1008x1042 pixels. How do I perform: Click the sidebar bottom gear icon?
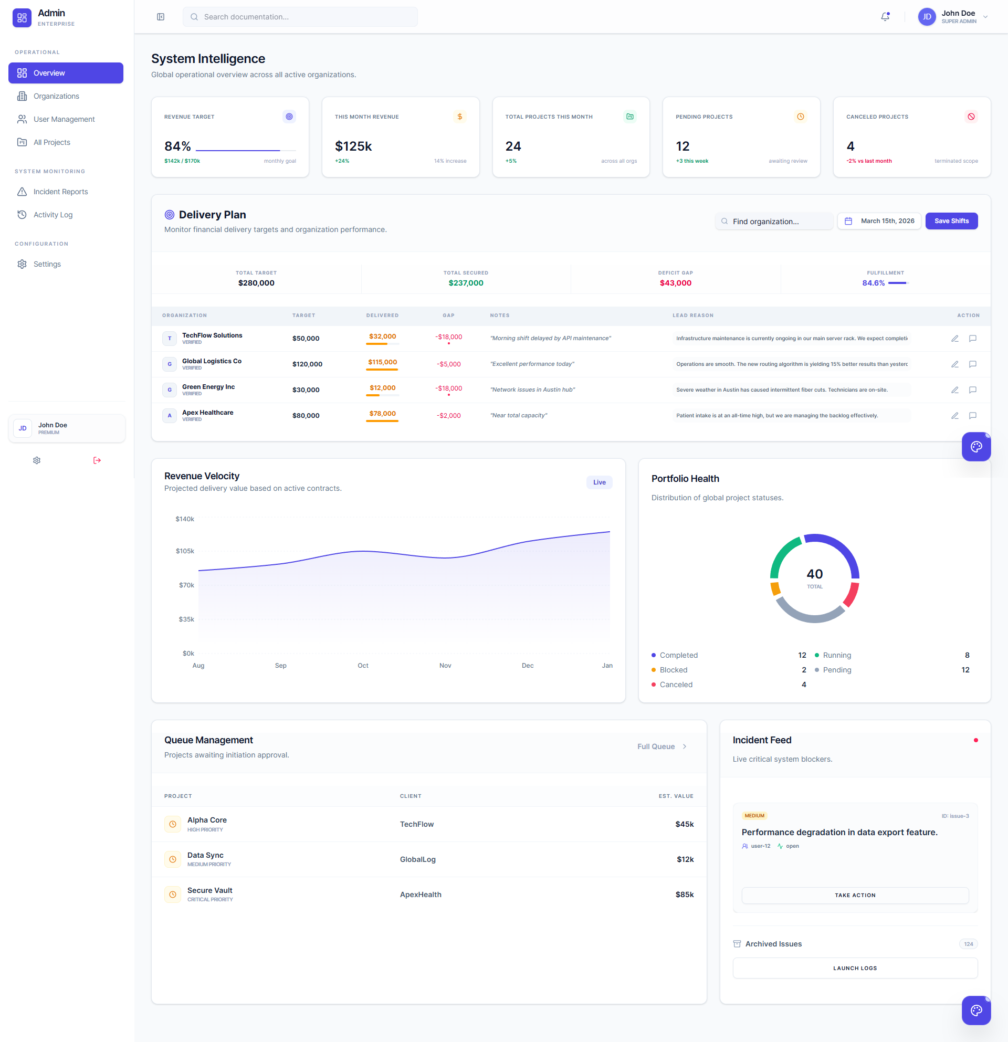tap(37, 460)
